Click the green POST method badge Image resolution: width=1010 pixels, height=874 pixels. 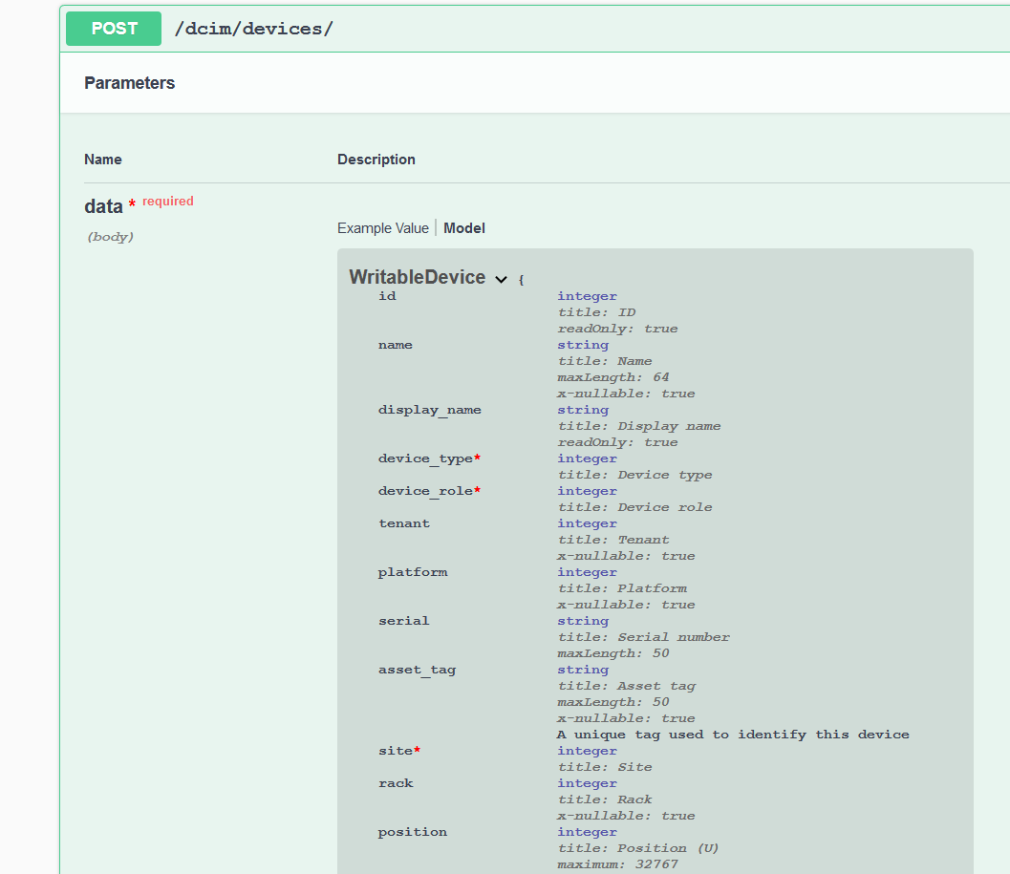113,29
